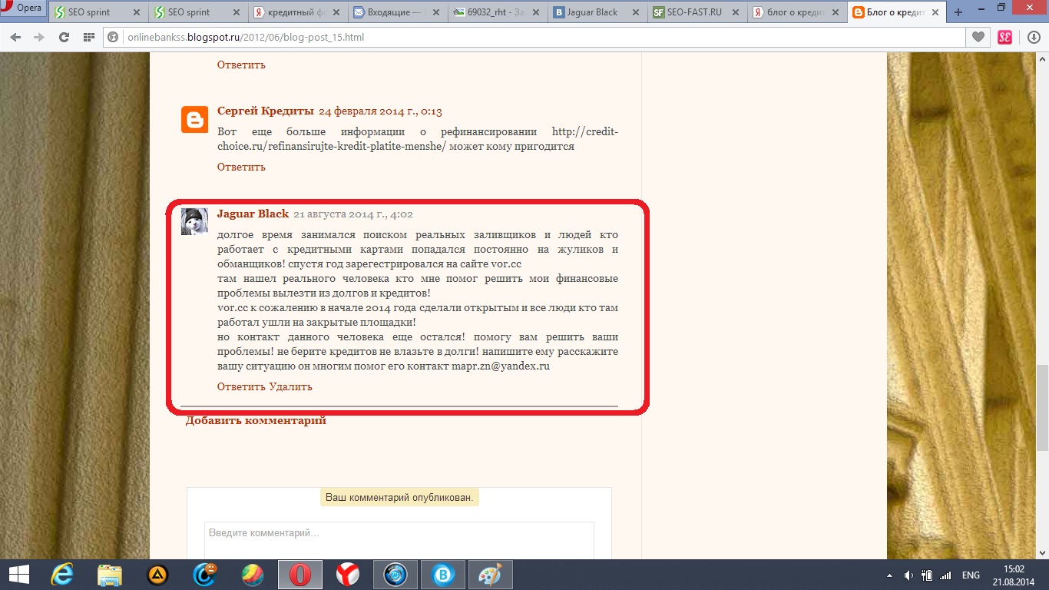Click the page's vertical scrollbar thumb
Image resolution: width=1049 pixels, height=590 pixels.
point(1042,407)
